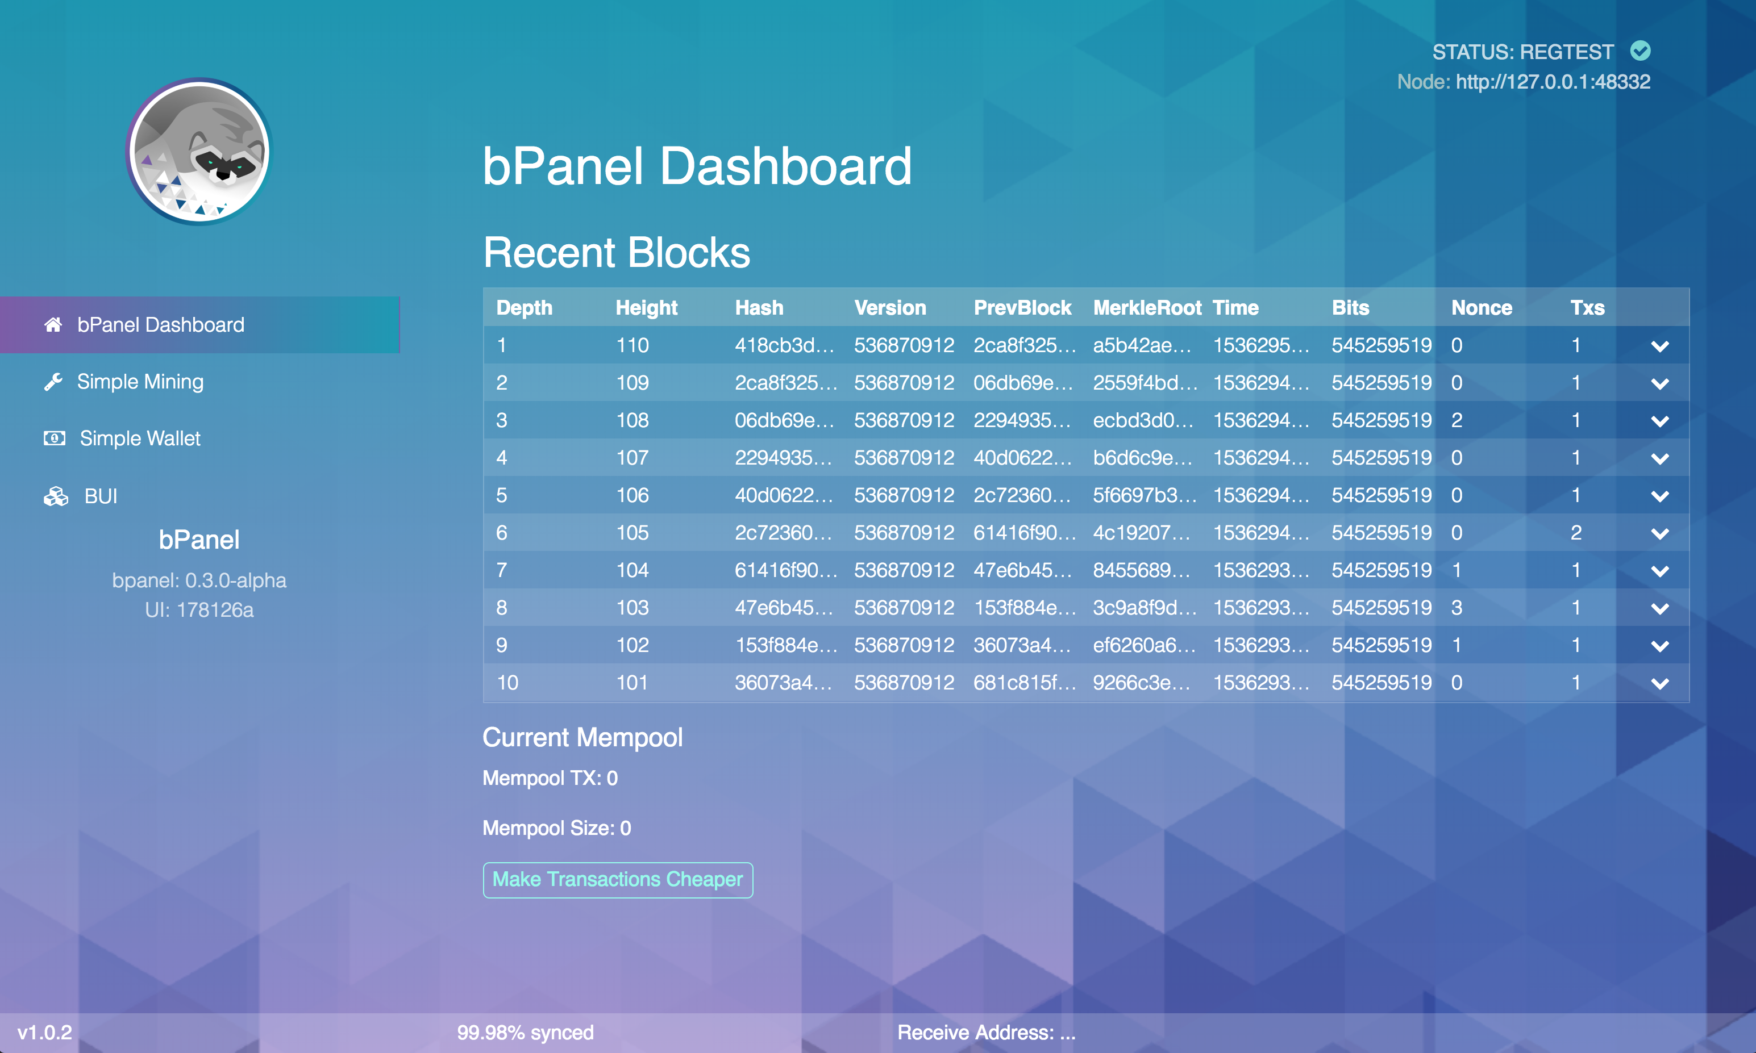
Task: Expand block row 1 dropdown chevron
Action: point(1661,346)
